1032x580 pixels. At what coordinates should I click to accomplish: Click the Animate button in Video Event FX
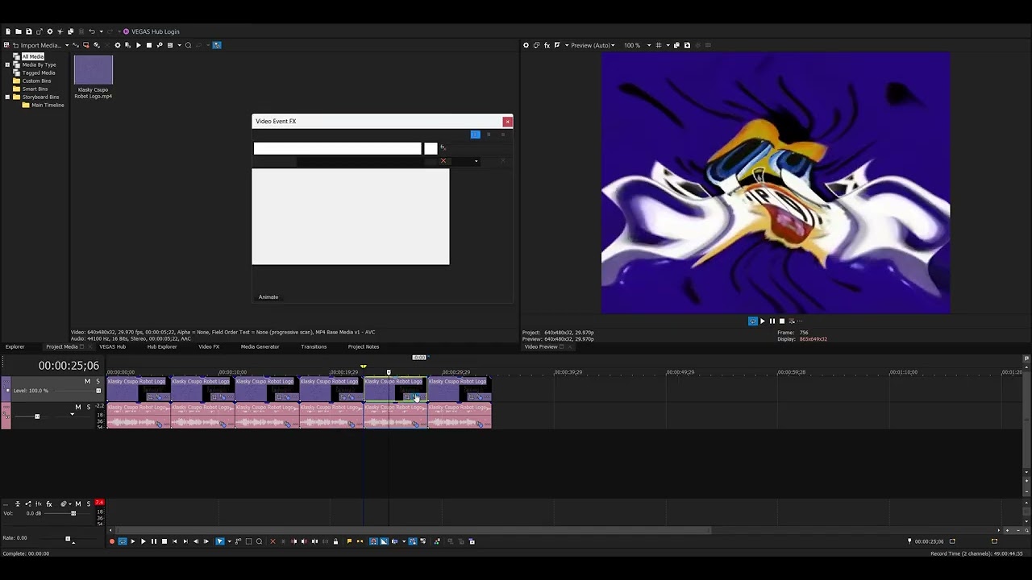pos(268,297)
